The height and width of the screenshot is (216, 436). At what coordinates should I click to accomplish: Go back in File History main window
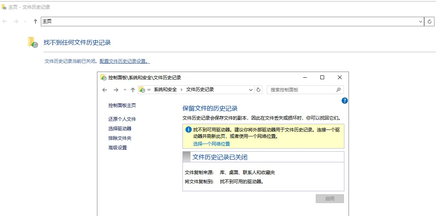pyautogui.click(x=5, y=21)
